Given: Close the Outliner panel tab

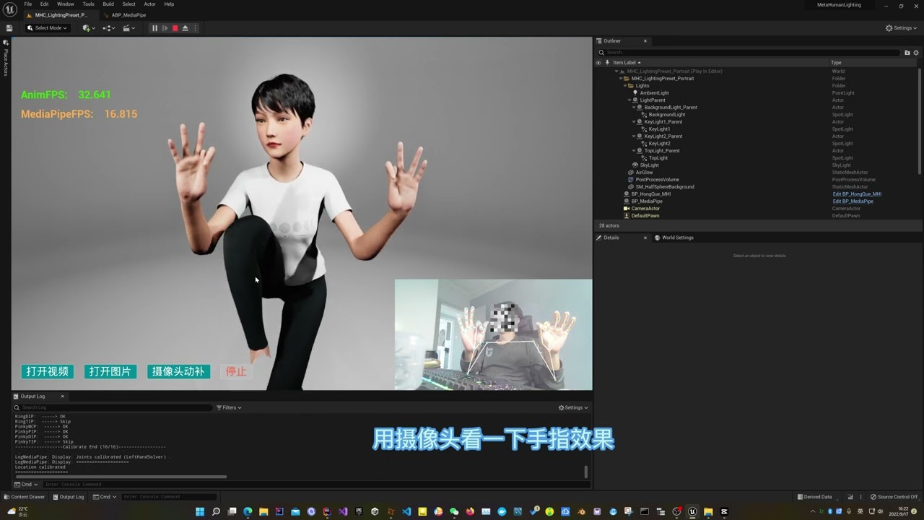Looking at the screenshot, I should point(645,41).
